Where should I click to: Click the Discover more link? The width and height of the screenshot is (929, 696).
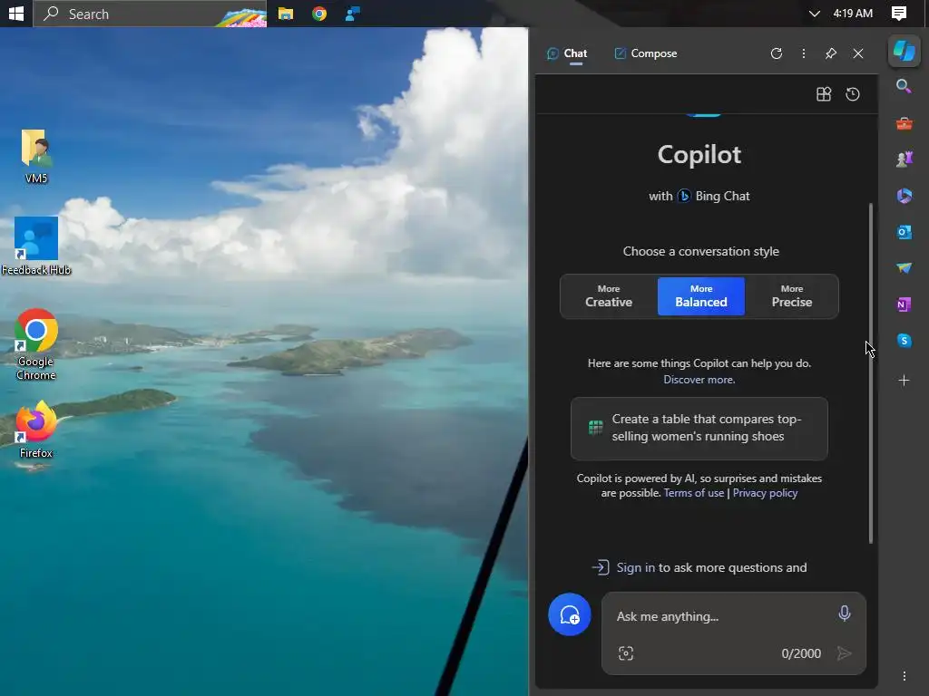coord(699,380)
